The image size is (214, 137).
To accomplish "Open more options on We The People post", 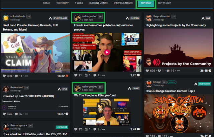I will pyautogui.click(x=104, y=129).
